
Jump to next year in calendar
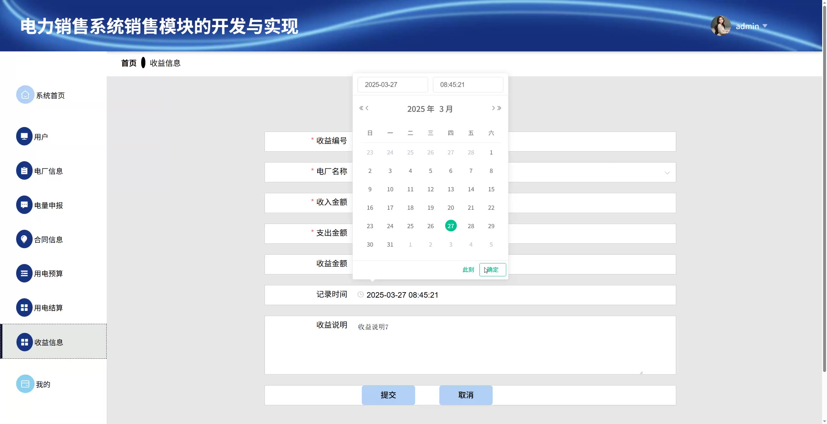click(499, 108)
